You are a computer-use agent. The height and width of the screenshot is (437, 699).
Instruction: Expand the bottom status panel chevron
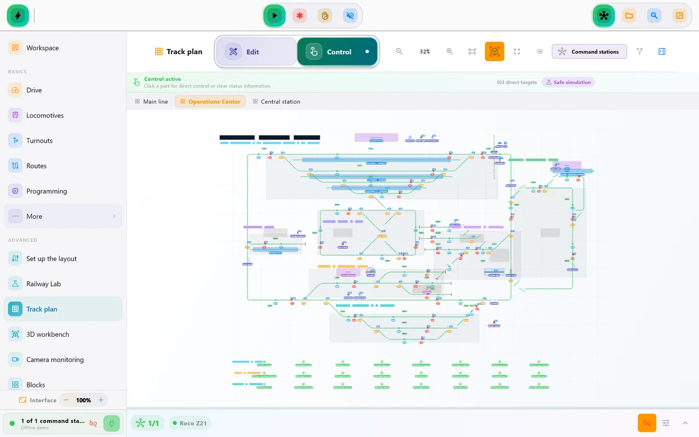tap(685, 423)
